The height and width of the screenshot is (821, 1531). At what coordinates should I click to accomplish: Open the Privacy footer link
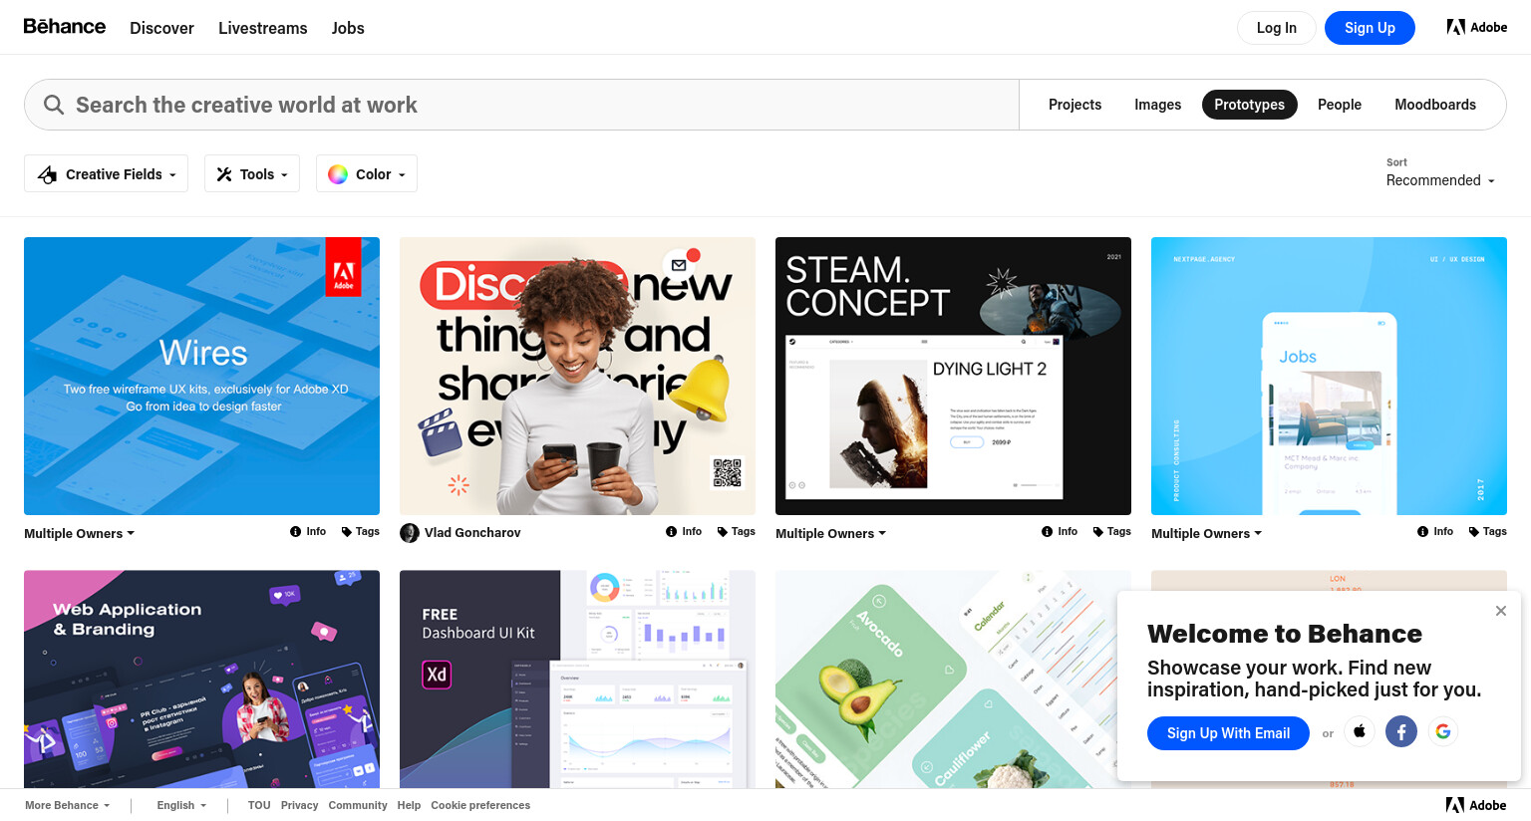point(299,805)
